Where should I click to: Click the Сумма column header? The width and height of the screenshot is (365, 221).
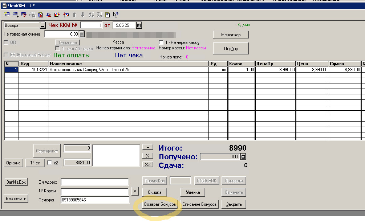coord(345,64)
